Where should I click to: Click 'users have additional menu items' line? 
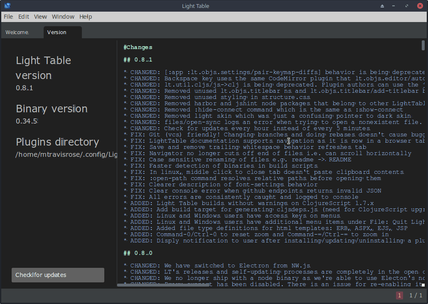274,222
